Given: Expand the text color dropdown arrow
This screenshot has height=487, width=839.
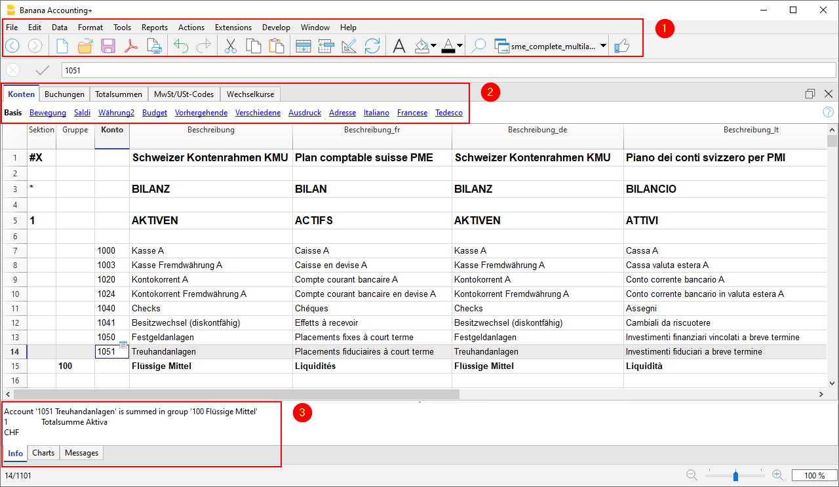Looking at the screenshot, I should (x=460, y=46).
